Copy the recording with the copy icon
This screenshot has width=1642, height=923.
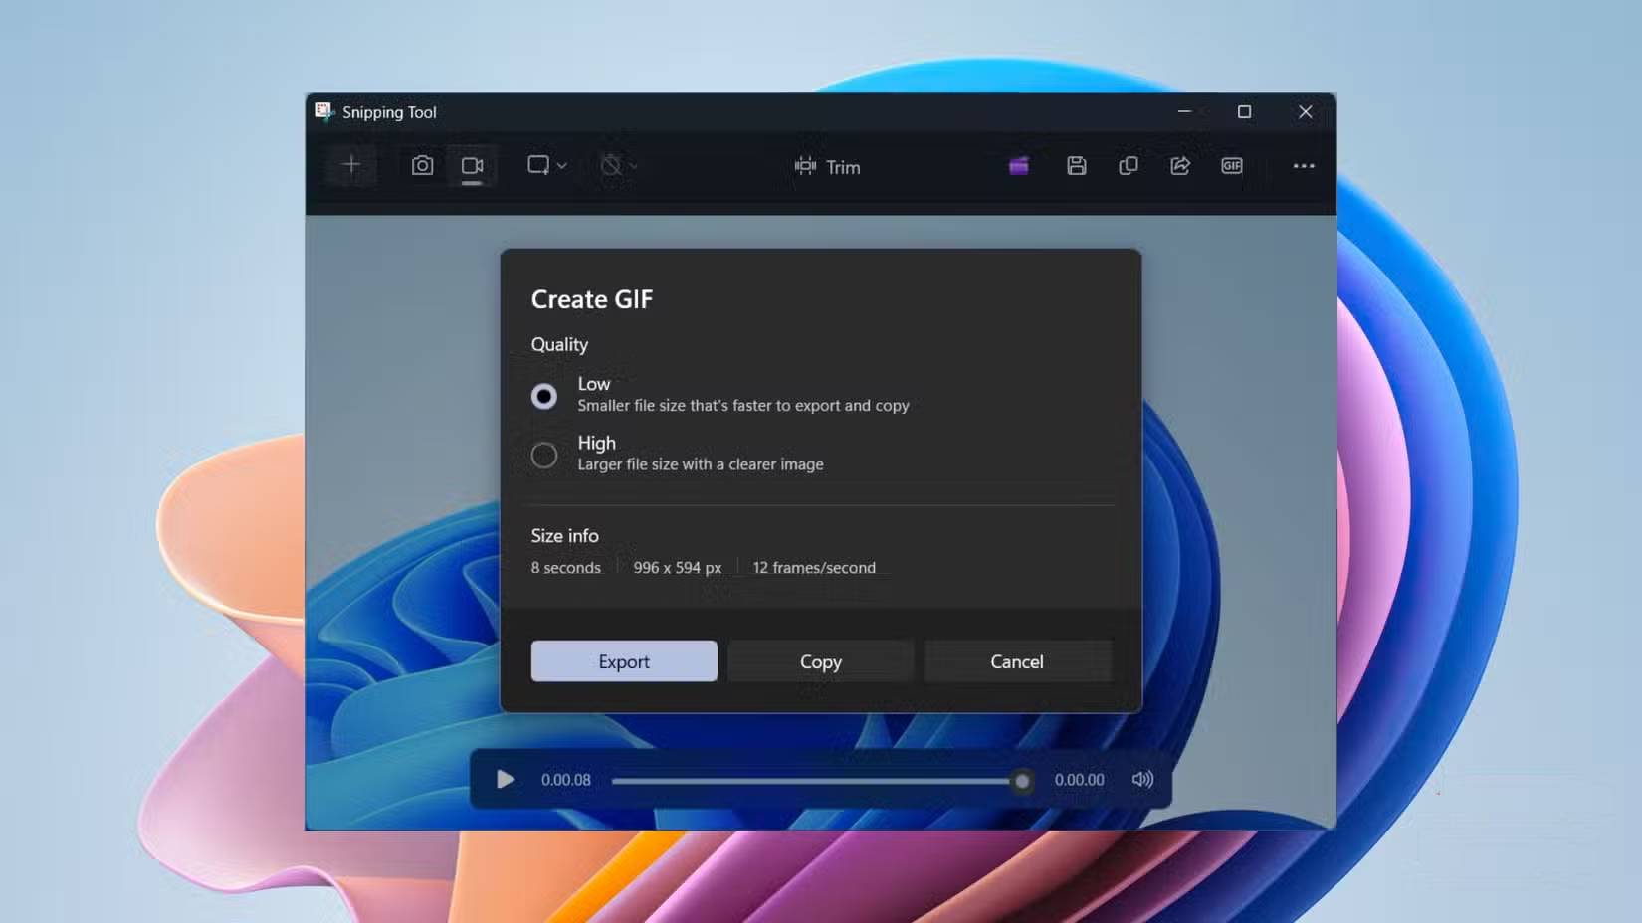point(1129,165)
